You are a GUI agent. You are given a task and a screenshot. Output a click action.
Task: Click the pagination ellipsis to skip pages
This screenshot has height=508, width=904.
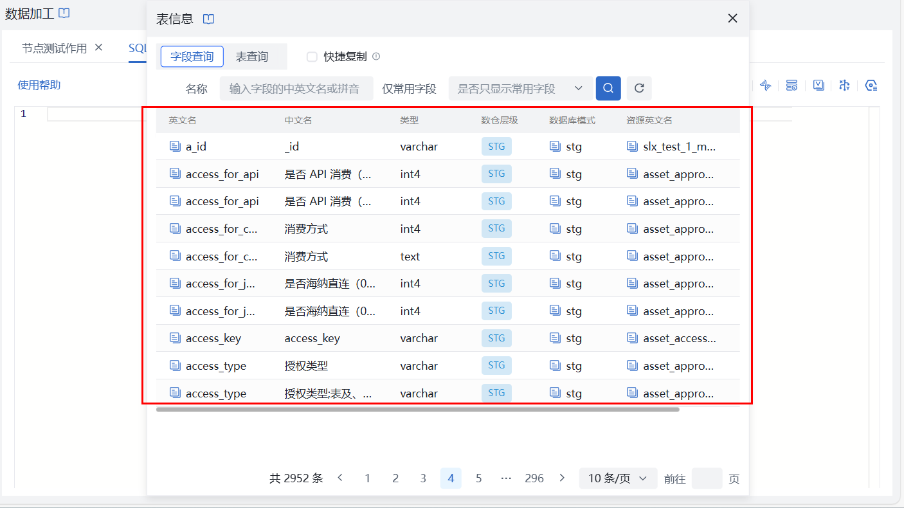point(506,478)
